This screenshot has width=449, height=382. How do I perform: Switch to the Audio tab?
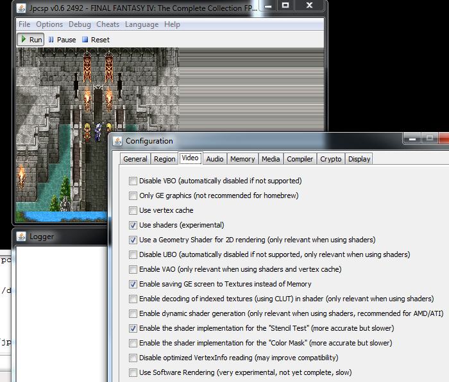coord(215,159)
